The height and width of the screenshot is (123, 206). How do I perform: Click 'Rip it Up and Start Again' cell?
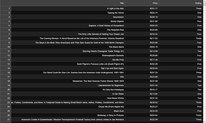point(68,68)
